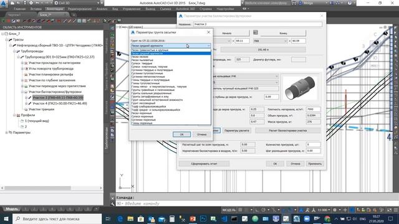Click the Save icon in quick access toolbar
Image resolution: width=399 pixels, height=224 pixels.
pos(24,3)
